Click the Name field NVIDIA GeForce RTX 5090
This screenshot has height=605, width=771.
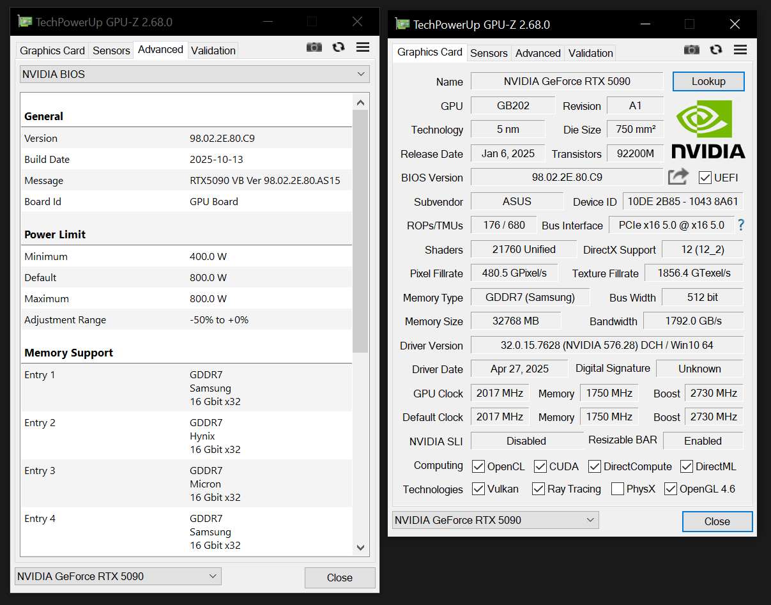click(567, 81)
